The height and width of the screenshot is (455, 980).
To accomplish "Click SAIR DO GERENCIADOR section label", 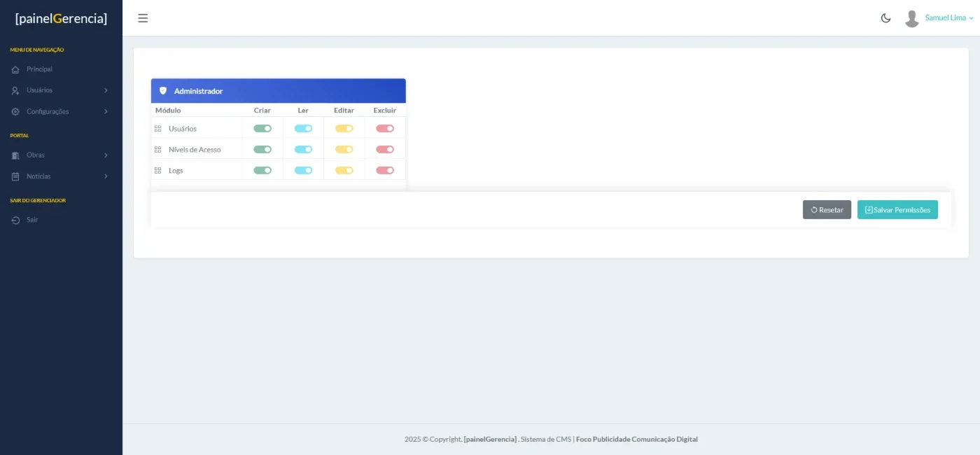I will (x=38, y=200).
